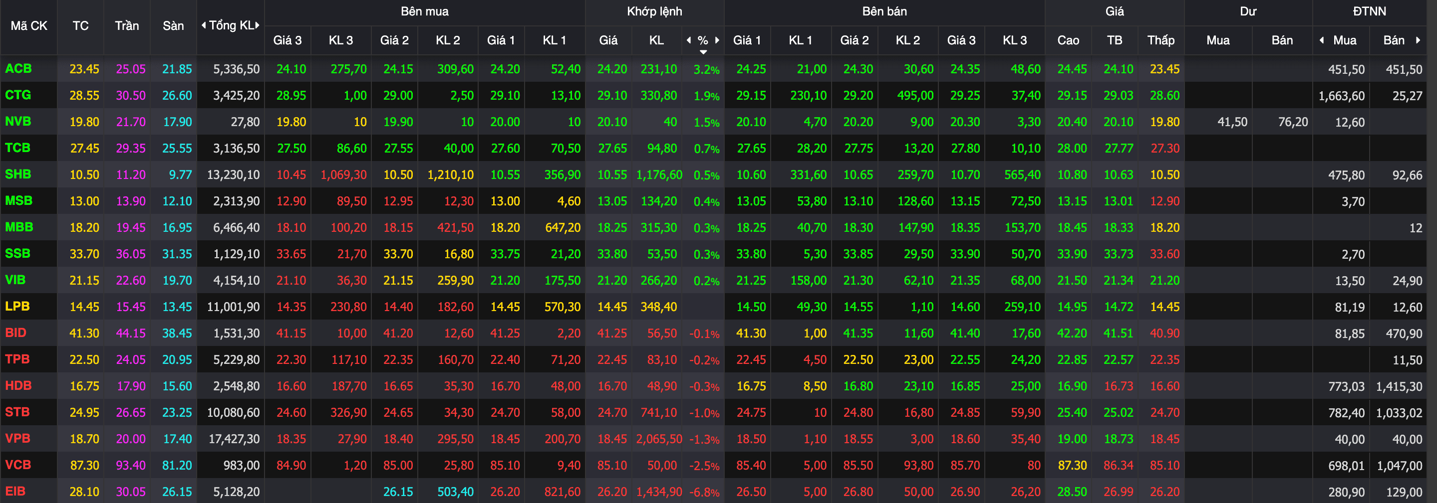Sort by the Mã CK column header
1437x503 pixels.
click(29, 25)
